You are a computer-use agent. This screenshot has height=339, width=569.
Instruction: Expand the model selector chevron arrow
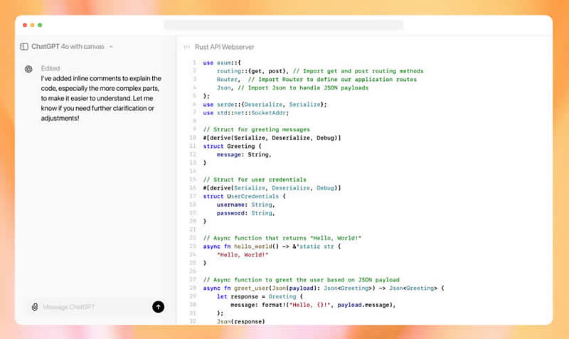coord(112,47)
